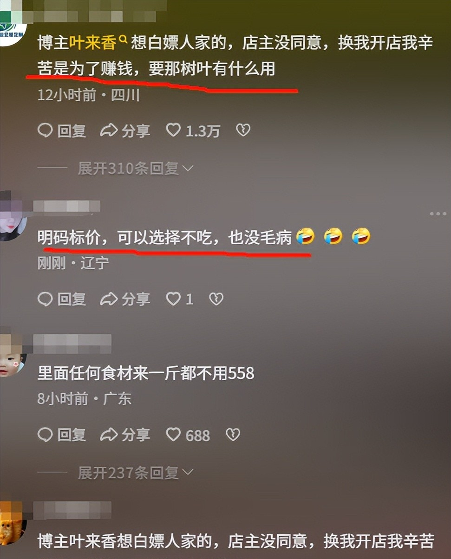The width and height of the screenshot is (451, 559).
Task: Like the Liaoning comment with 1 like
Action: click(179, 299)
